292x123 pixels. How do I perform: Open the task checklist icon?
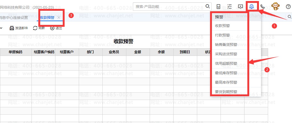229,7
